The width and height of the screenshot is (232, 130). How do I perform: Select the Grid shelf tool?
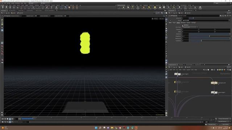pyautogui.click(x=18, y=8)
